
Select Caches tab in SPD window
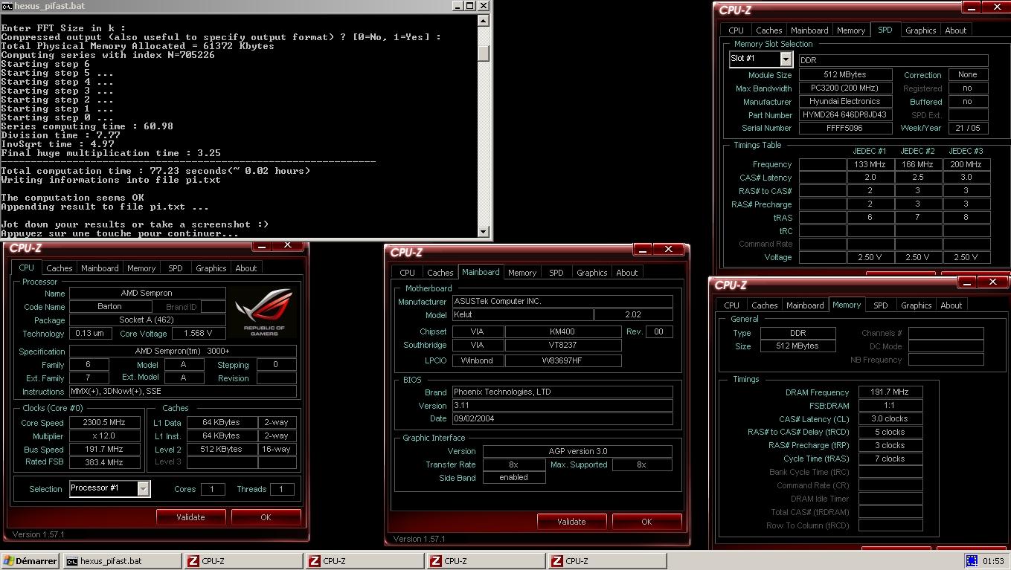pyautogui.click(x=768, y=30)
